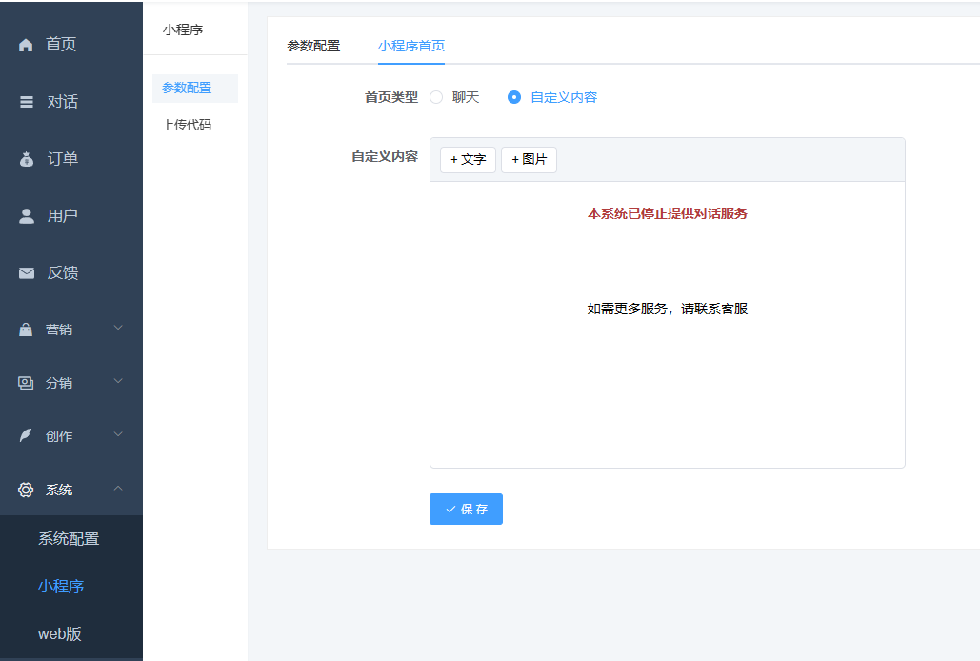
Task: Click the 订单 orders icon
Action: [25, 158]
